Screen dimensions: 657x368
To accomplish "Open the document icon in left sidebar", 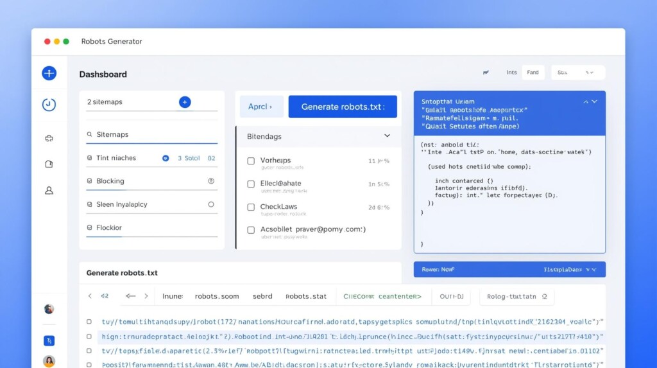I will click(x=49, y=164).
